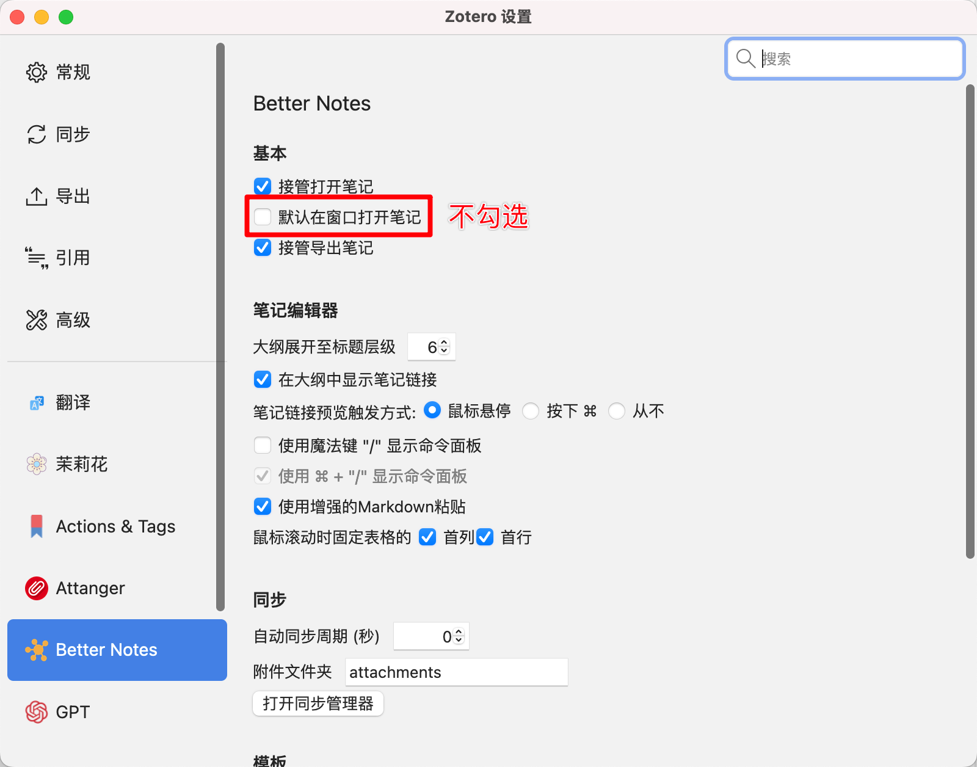Enable 使用魔法键 "/" 显示命令面板 checkbox
This screenshot has height=767, width=977.
263,445
